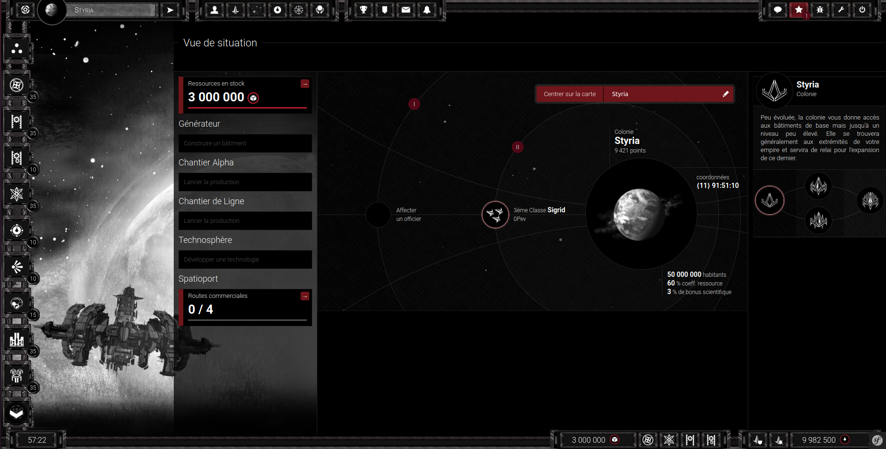The image size is (886, 449).
Task: Open the notifications bell icon
Action: pyautogui.click(x=427, y=10)
